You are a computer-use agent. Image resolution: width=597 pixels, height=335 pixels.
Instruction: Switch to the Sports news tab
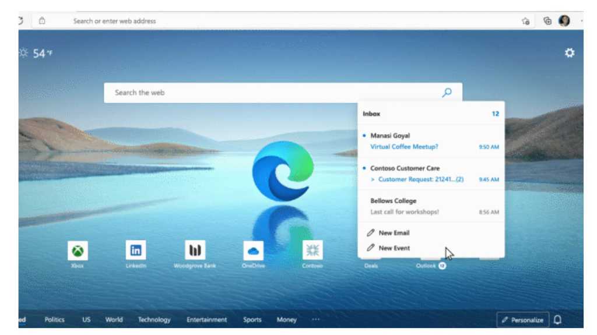(x=252, y=320)
